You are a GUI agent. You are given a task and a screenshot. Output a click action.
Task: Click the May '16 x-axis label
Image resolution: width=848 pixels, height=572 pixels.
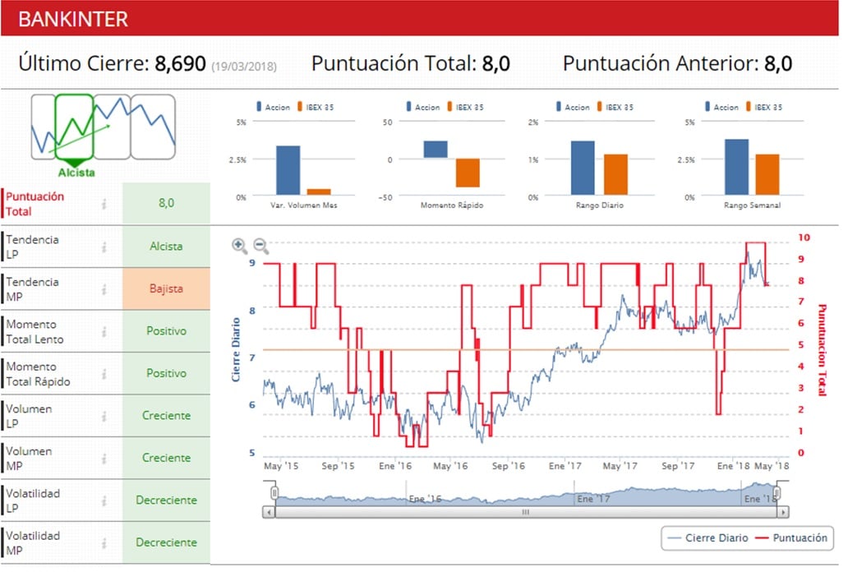450,466
